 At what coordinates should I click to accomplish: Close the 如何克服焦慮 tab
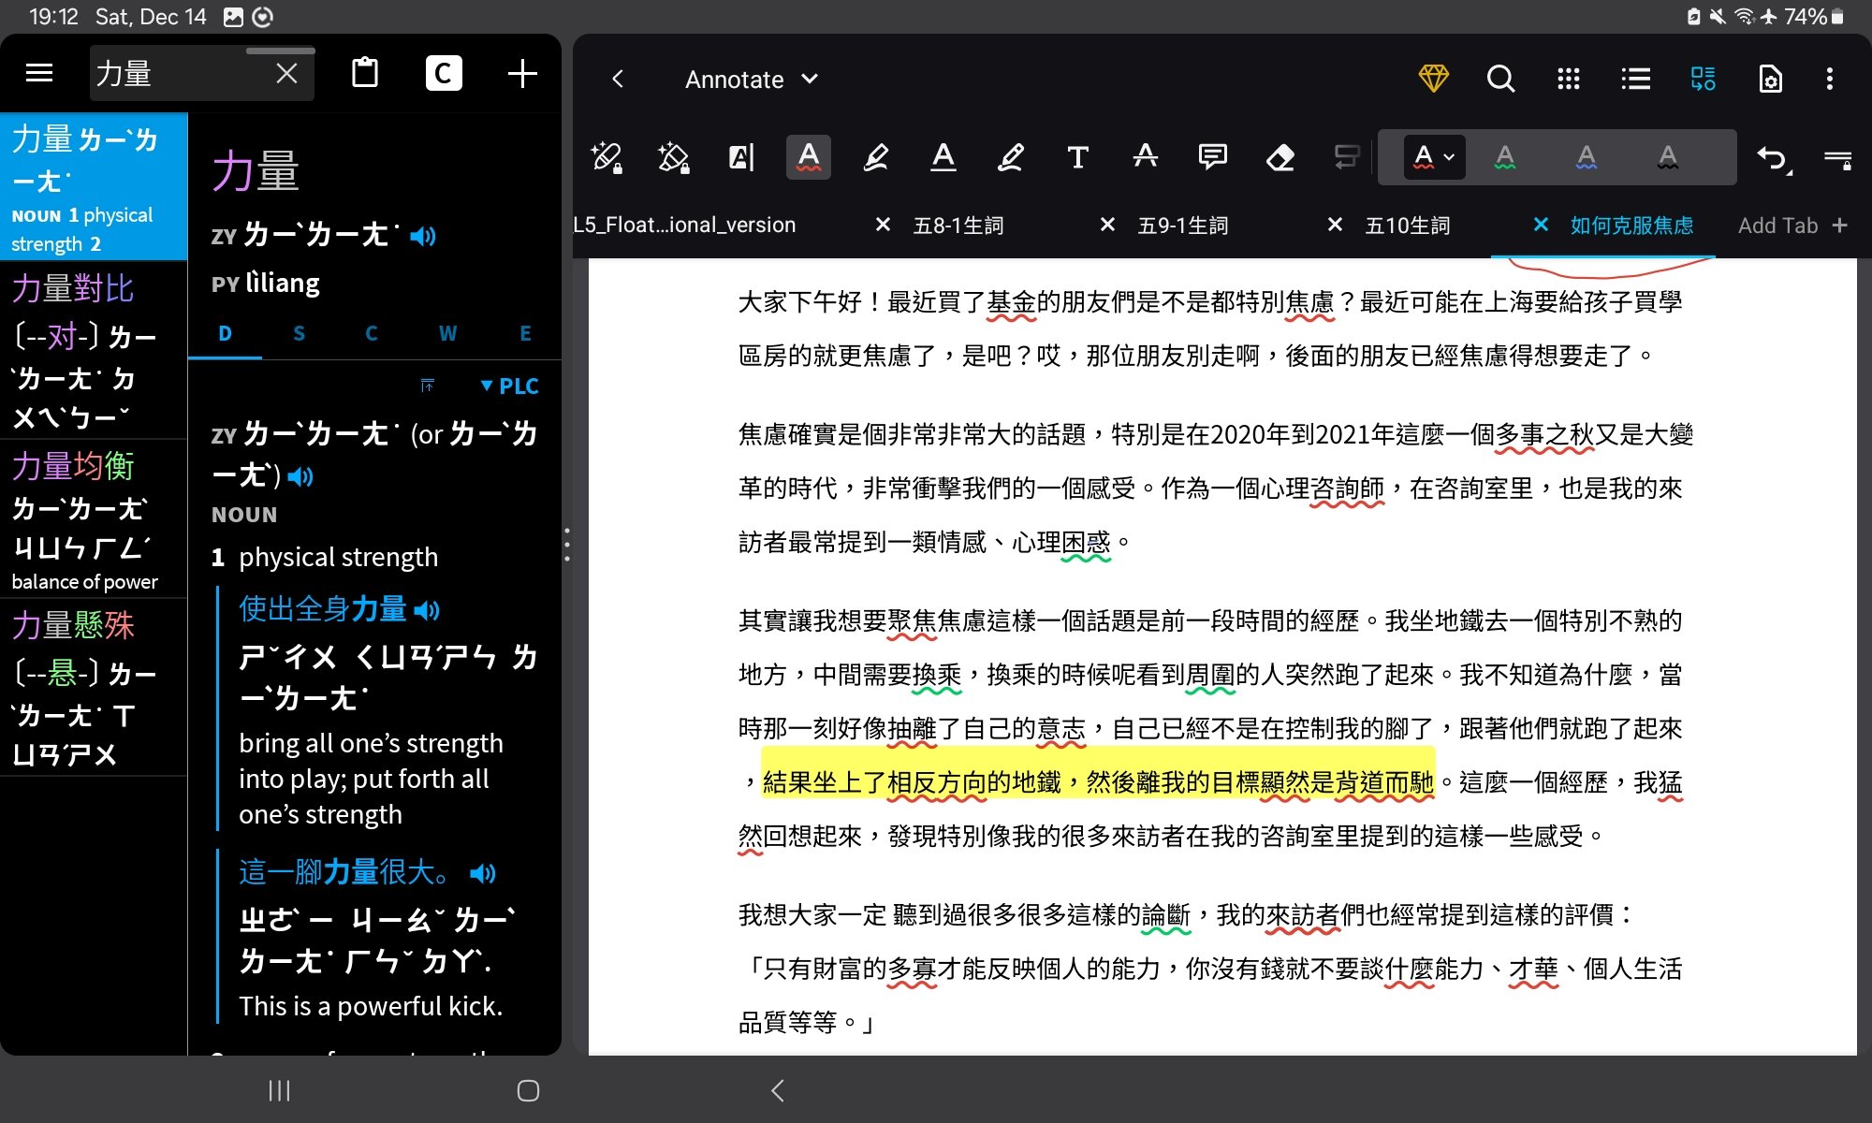[1541, 225]
